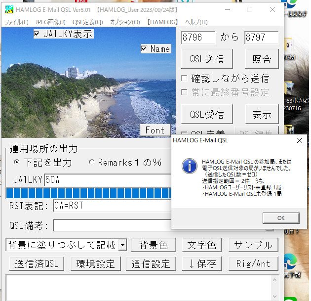Click the RST表記 text field
Image resolution: width=311 pixels, height=301 pixels.
(x=111, y=206)
